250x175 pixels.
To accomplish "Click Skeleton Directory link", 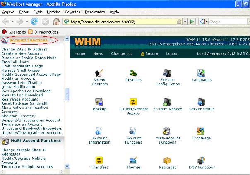I will (x=18, y=116).
